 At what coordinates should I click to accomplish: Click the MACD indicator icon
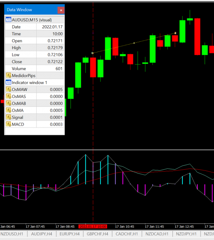[8, 124]
